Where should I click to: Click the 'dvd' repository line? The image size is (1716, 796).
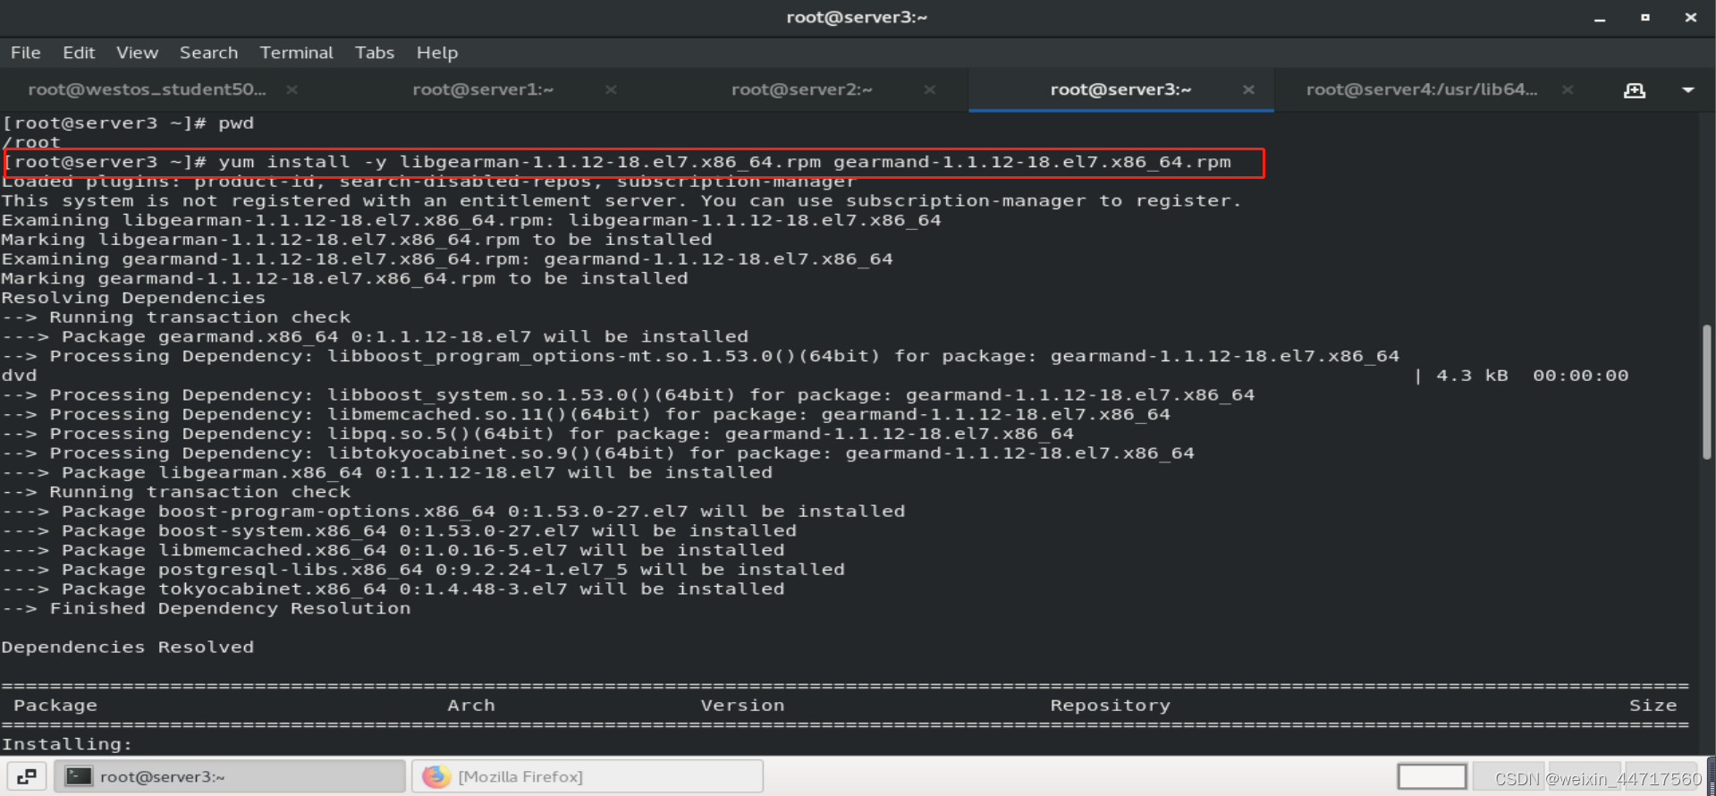click(x=19, y=376)
